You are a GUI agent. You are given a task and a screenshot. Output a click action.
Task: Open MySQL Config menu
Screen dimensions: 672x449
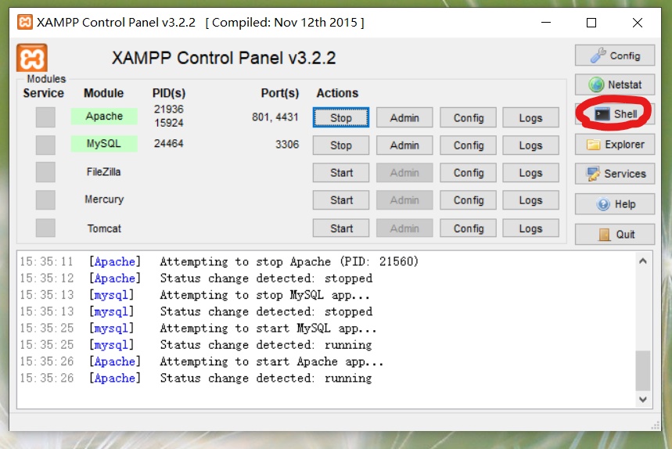pos(468,145)
